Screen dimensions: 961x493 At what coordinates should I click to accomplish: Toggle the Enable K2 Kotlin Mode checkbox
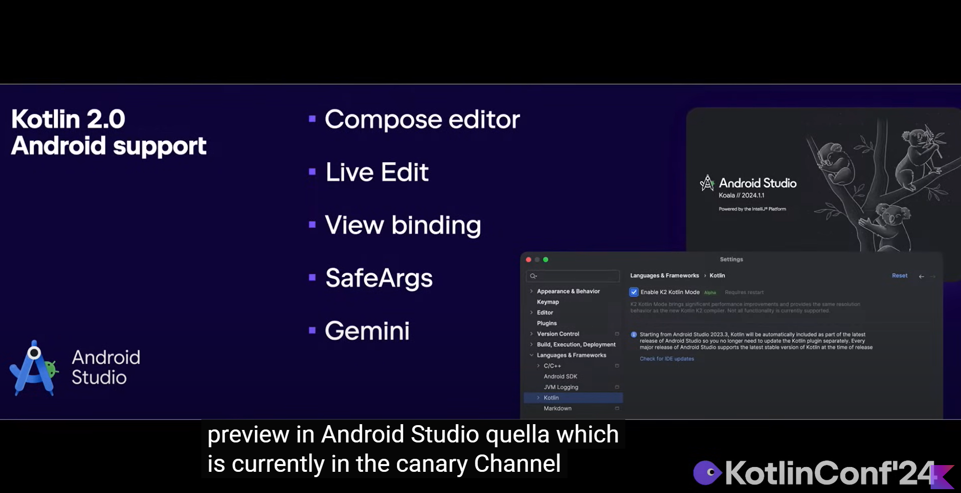[634, 292]
